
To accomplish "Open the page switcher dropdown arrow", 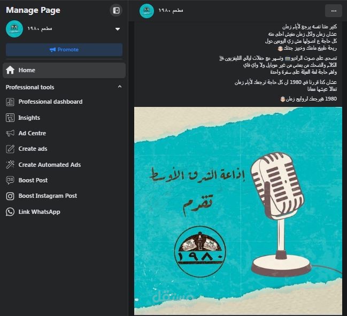I will [x=118, y=29].
